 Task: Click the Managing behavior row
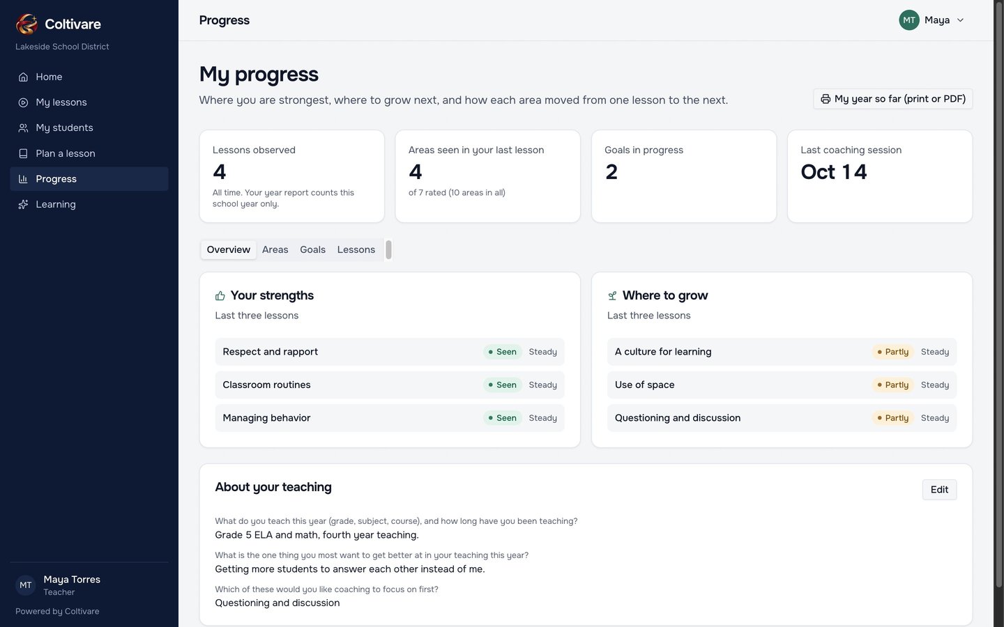(390, 418)
